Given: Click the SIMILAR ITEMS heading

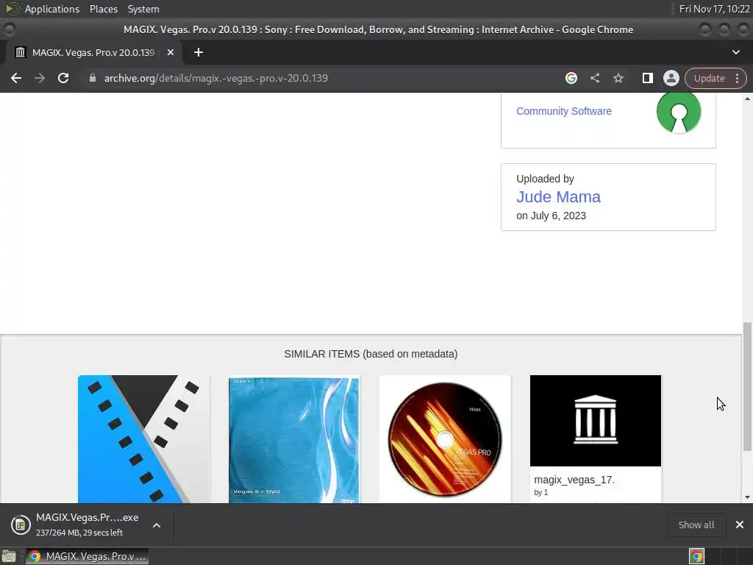Looking at the screenshot, I should (x=371, y=354).
